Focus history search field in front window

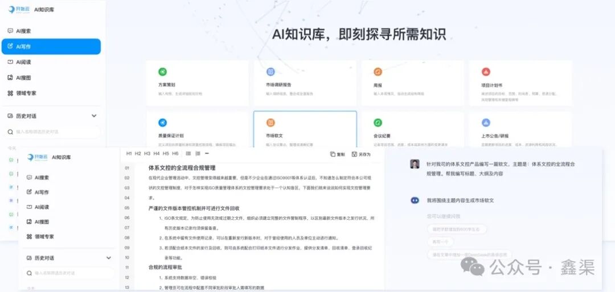coord(68,273)
